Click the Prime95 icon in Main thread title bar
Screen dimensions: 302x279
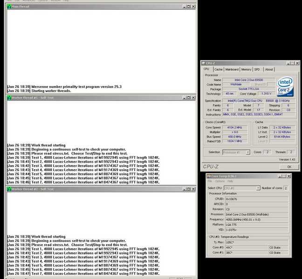tap(9, 7)
